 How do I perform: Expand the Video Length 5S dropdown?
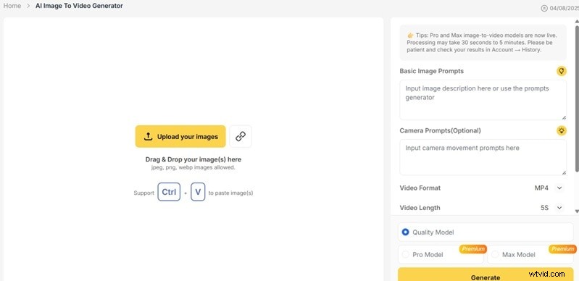[559, 208]
